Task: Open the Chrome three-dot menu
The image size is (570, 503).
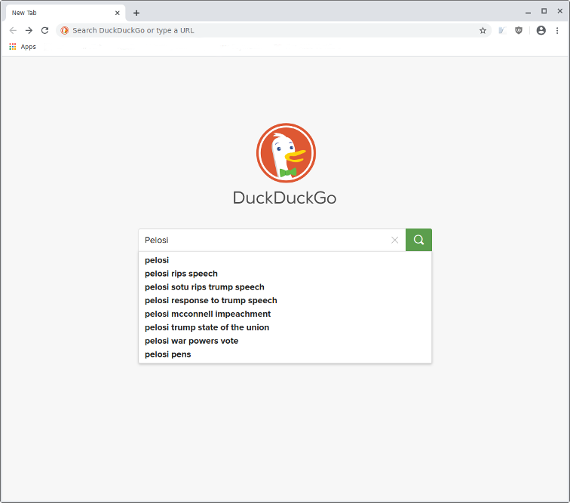Action: pyautogui.click(x=557, y=31)
